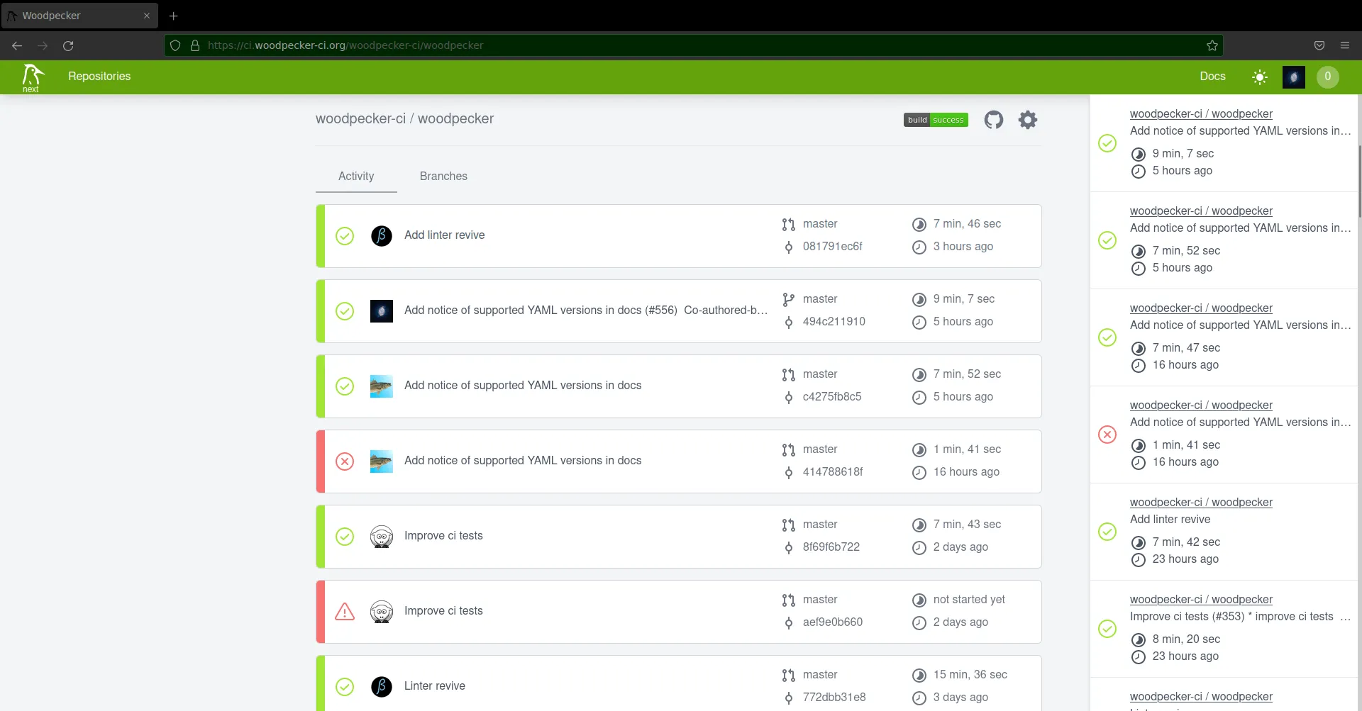Click the green success check on Add linter revive
This screenshot has width=1362, height=711.
tap(345, 236)
